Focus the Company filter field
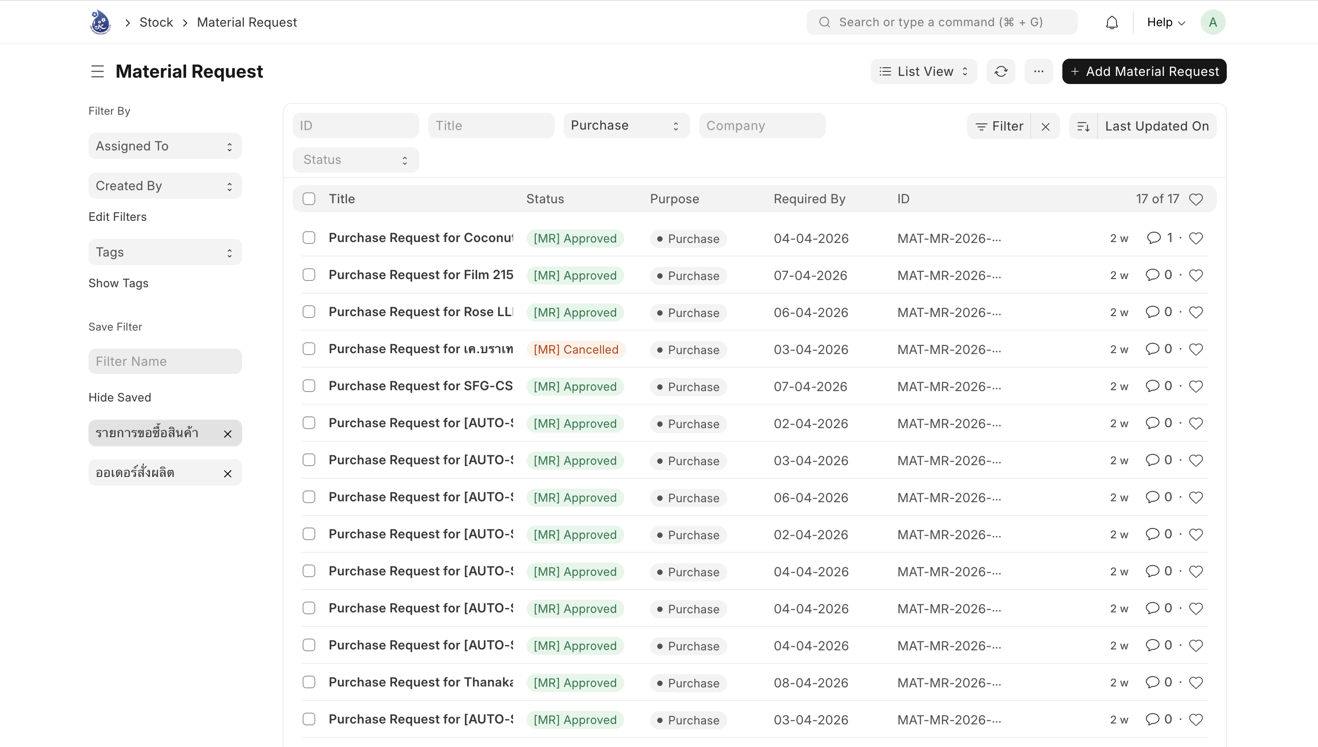 point(762,126)
